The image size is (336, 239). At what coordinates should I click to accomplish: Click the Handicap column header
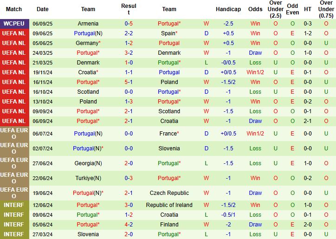pyautogui.click(x=228, y=9)
